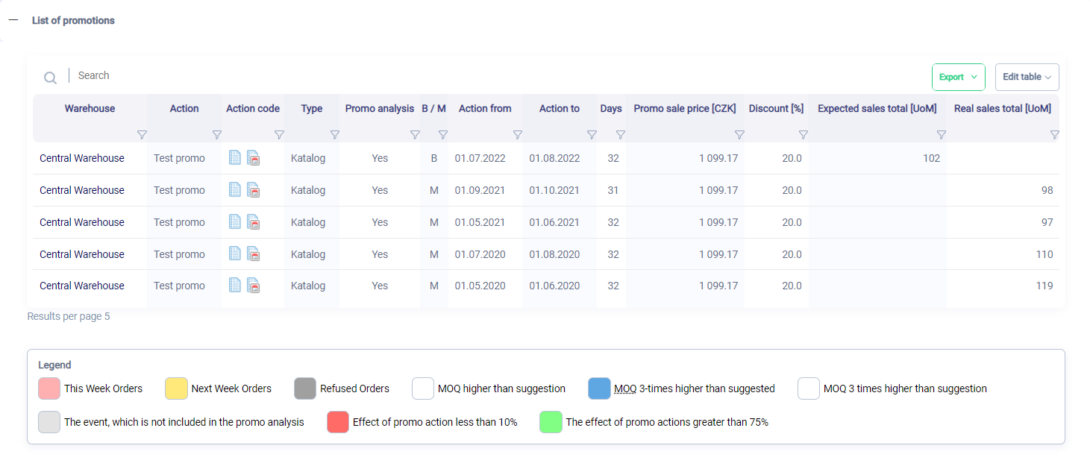Select the blue MOQ 3-times higher swatch
Screen dimensions: 1090x472
(x=599, y=388)
